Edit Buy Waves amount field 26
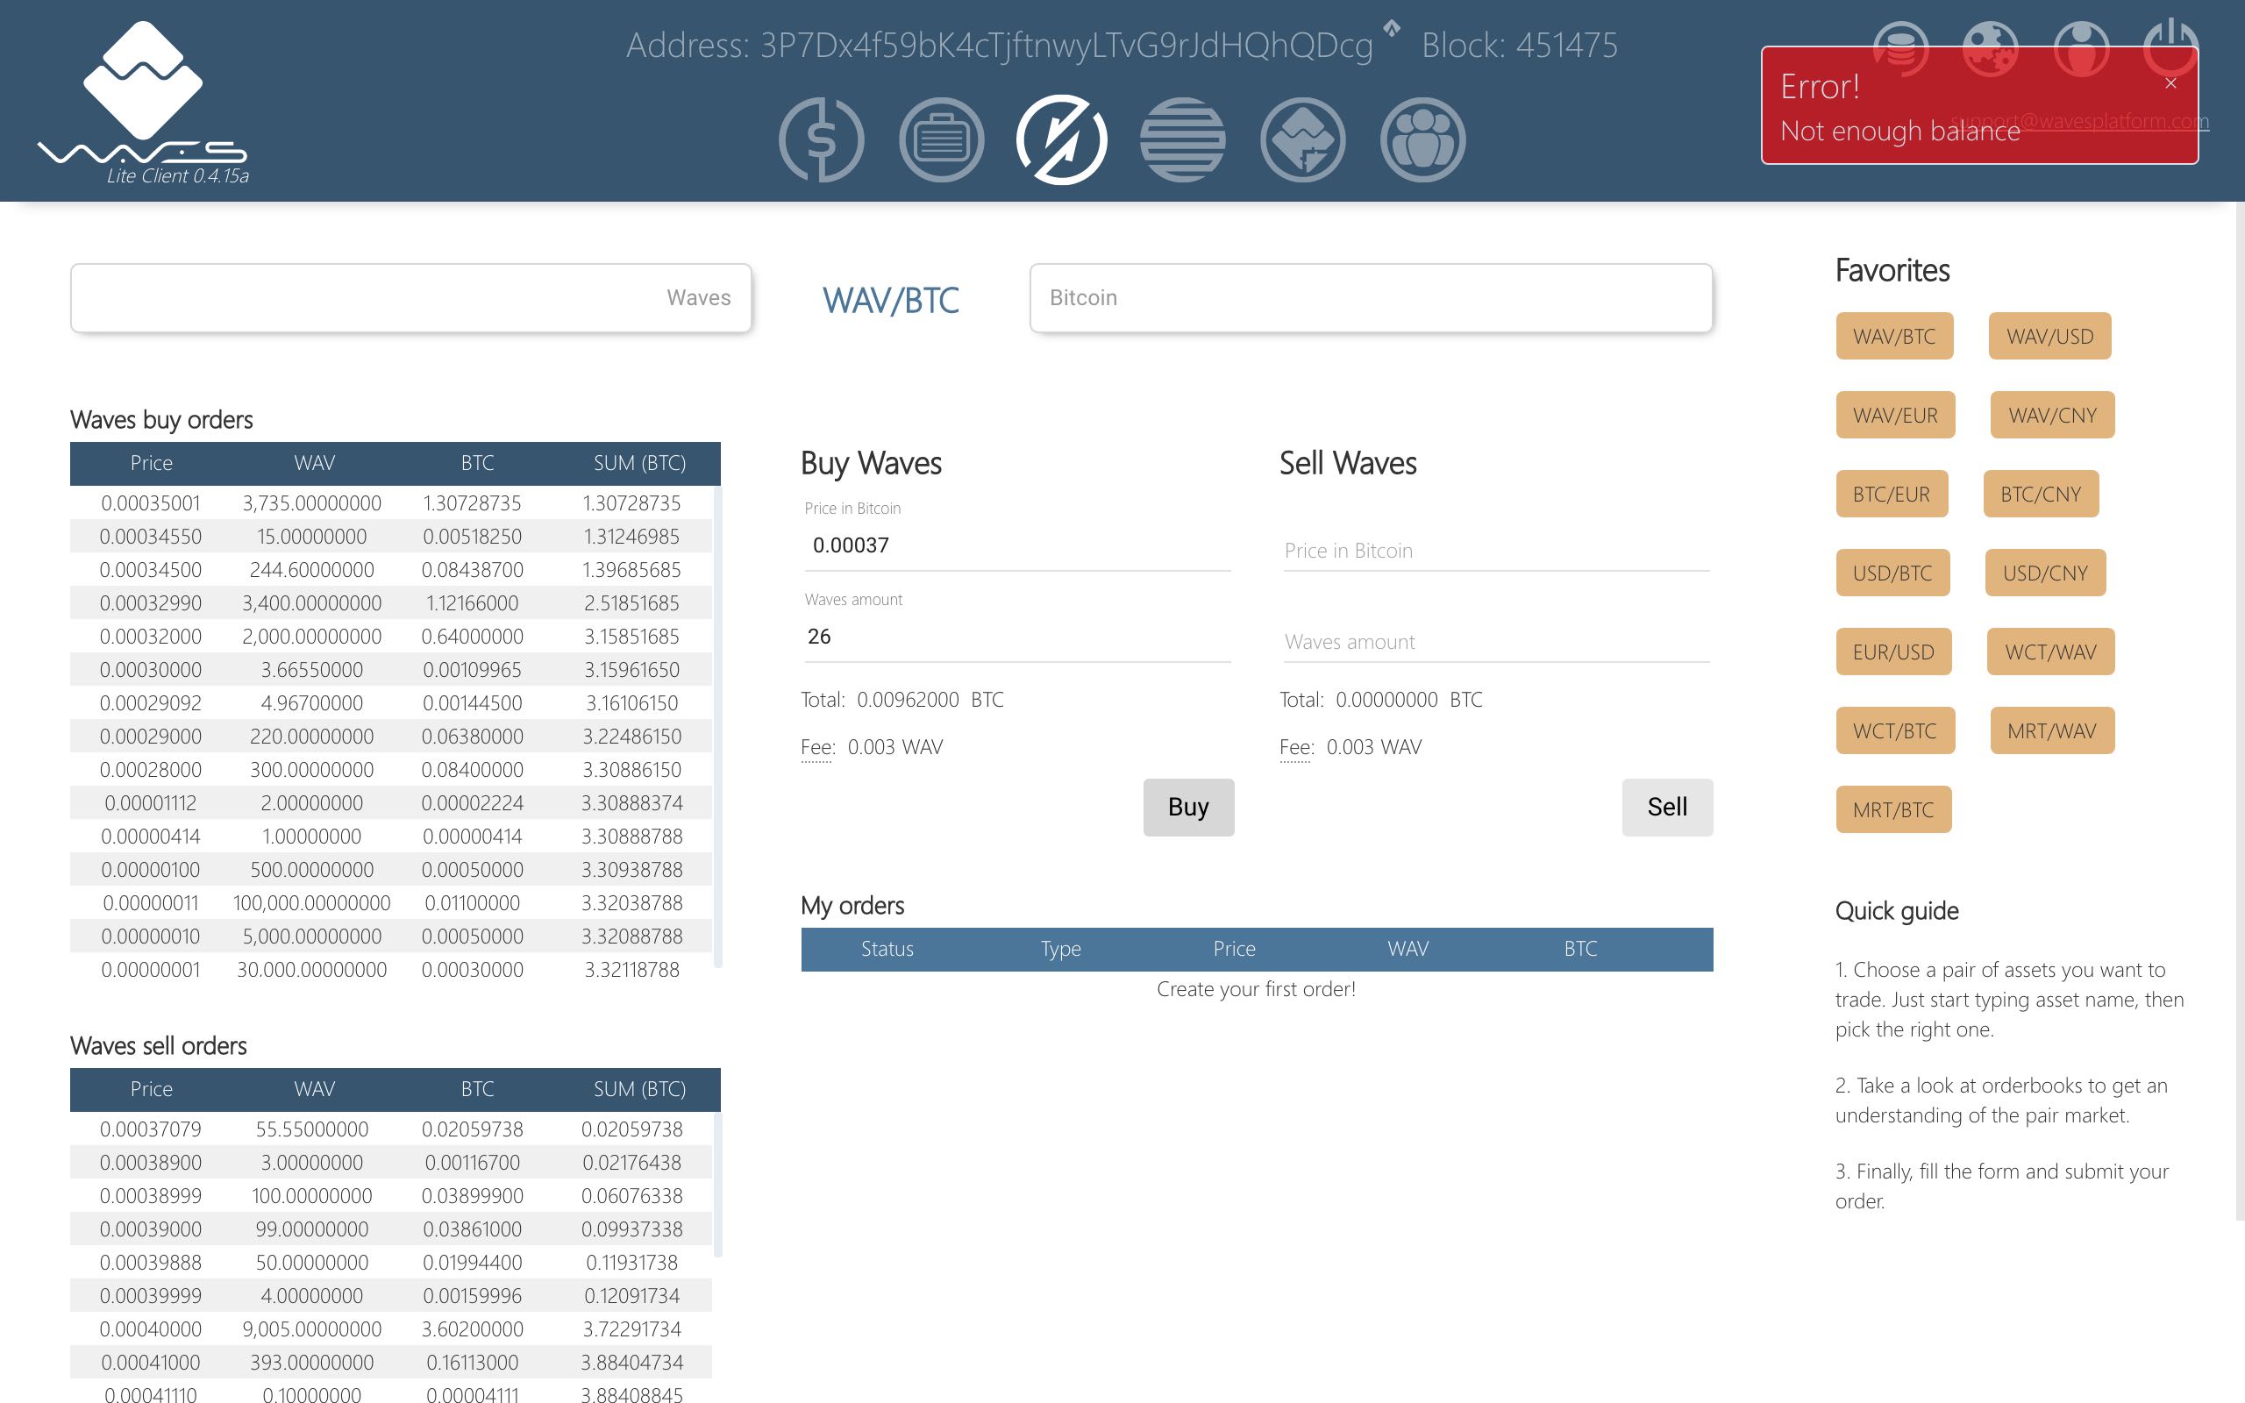The image size is (2245, 1403). point(1016,637)
